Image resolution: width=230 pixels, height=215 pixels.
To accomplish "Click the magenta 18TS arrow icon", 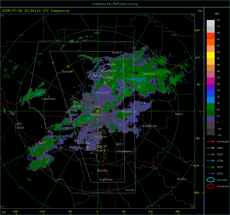I will pos(211,174).
